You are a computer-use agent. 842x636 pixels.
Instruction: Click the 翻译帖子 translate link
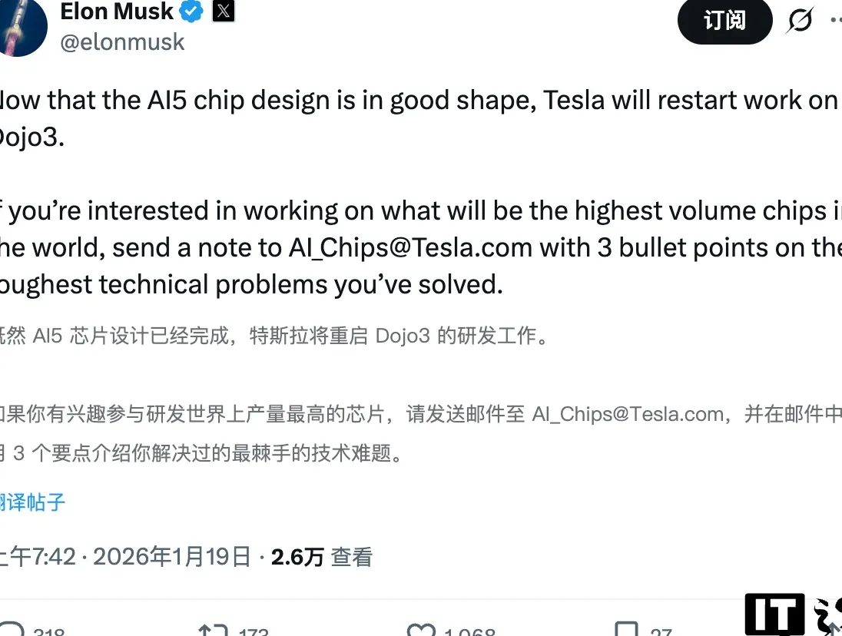31,503
